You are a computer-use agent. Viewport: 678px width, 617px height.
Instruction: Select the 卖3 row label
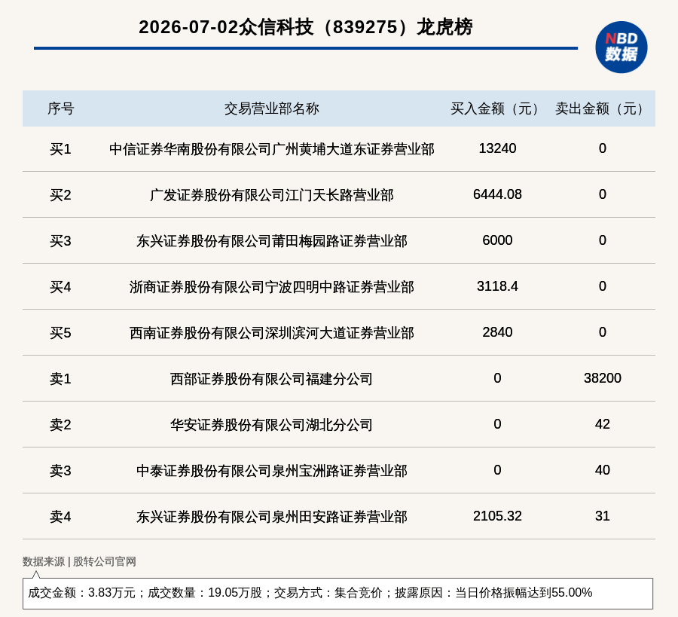tap(60, 470)
